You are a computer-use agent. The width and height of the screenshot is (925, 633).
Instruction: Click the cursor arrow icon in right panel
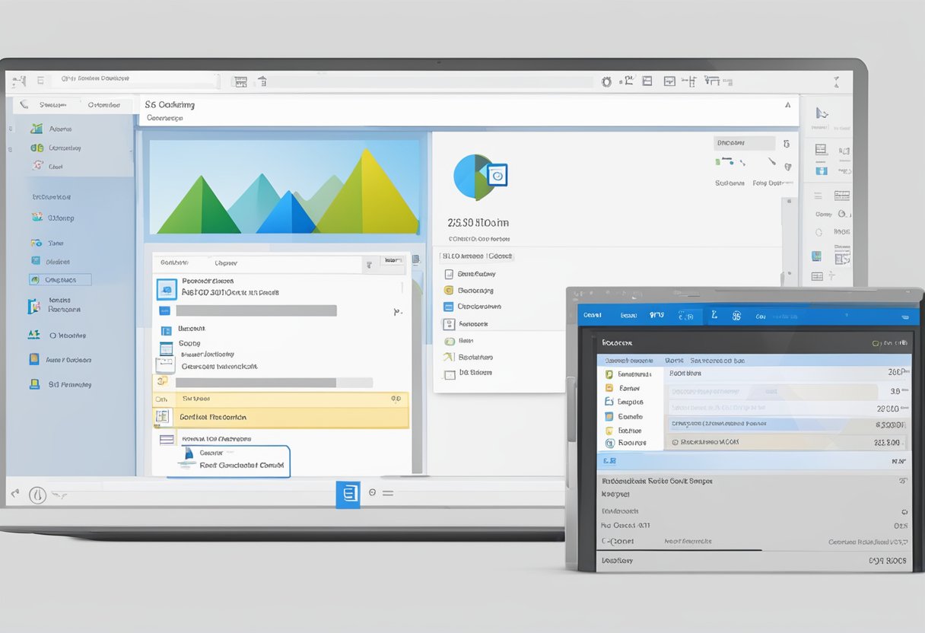click(x=821, y=113)
